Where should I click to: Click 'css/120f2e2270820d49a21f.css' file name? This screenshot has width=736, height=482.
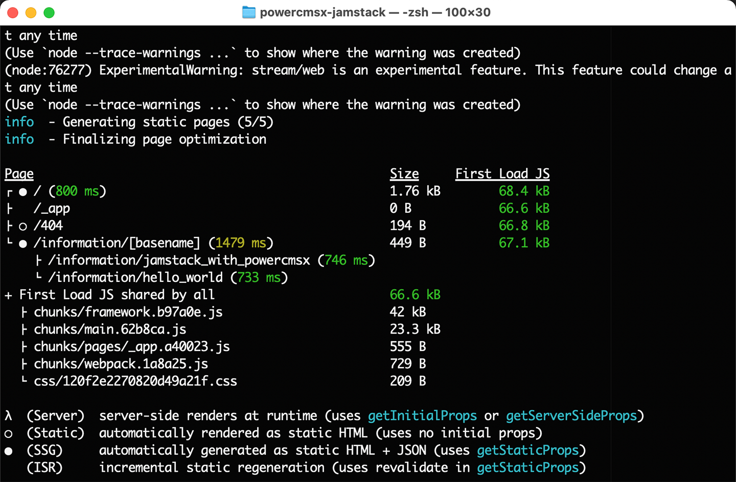click(x=135, y=381)
